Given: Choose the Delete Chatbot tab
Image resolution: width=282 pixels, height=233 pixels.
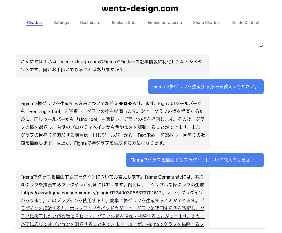Looking at the screenshot, I should [x=245, y=23].
